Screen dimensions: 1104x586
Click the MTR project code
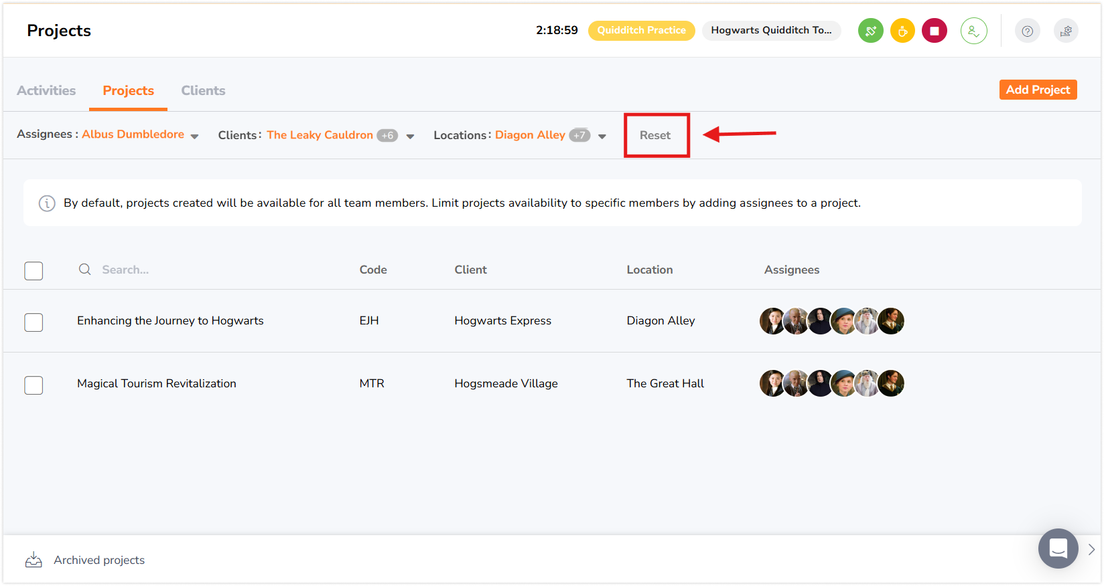tap(372, 383)
